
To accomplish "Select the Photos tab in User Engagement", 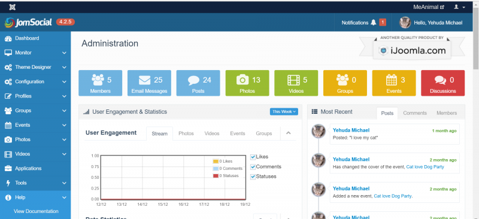I will point(186,133).
